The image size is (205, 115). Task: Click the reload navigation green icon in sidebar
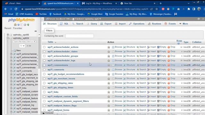pyautogui.click(x=28, y=25)
